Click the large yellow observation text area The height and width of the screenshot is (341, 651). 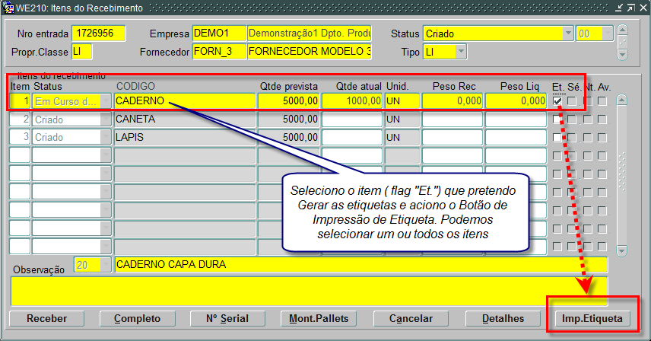pos(309,292)
